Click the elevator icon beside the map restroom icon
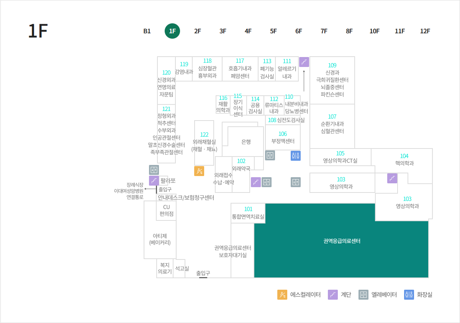Viewport: 460px width, 323px height. 270,155
